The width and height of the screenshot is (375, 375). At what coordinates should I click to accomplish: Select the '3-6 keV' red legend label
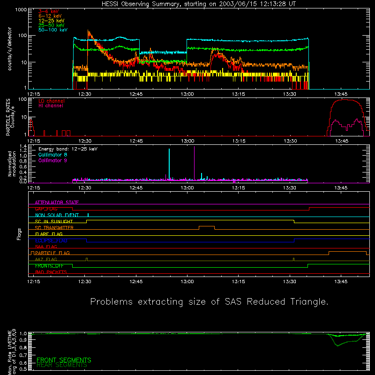49,11
